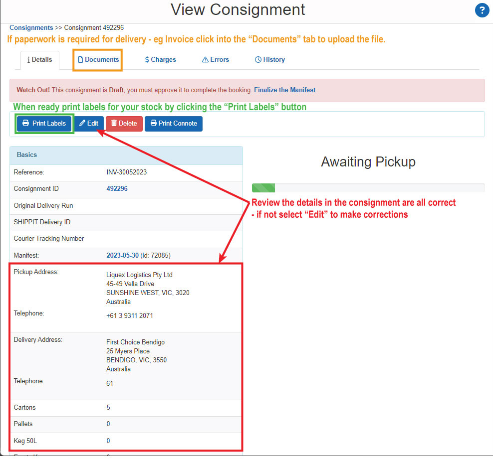Screen dimensions: 493x463
Task: Click BENDIGO, VIC, 3550 line
Action: click(x=136, y=360)
